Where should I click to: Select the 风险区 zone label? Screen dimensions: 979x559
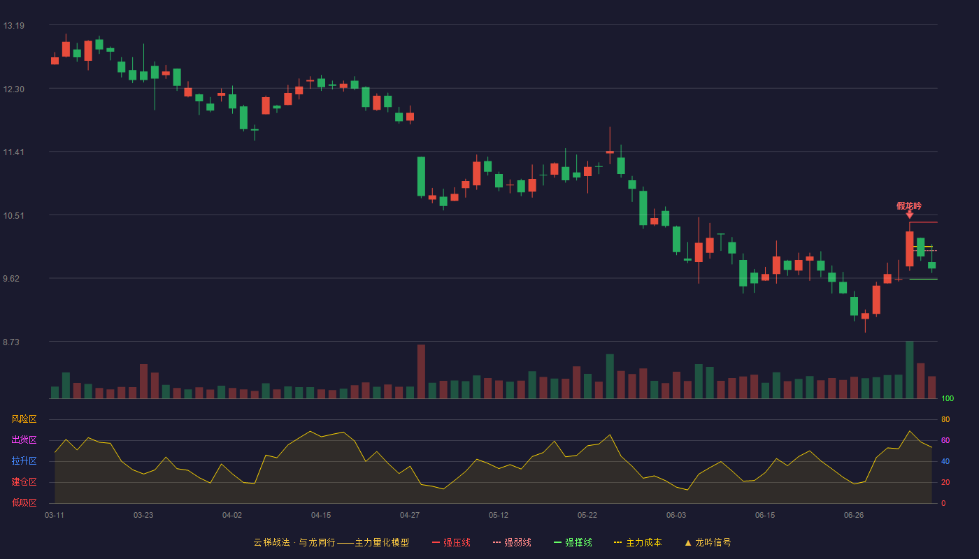[24, 419]
